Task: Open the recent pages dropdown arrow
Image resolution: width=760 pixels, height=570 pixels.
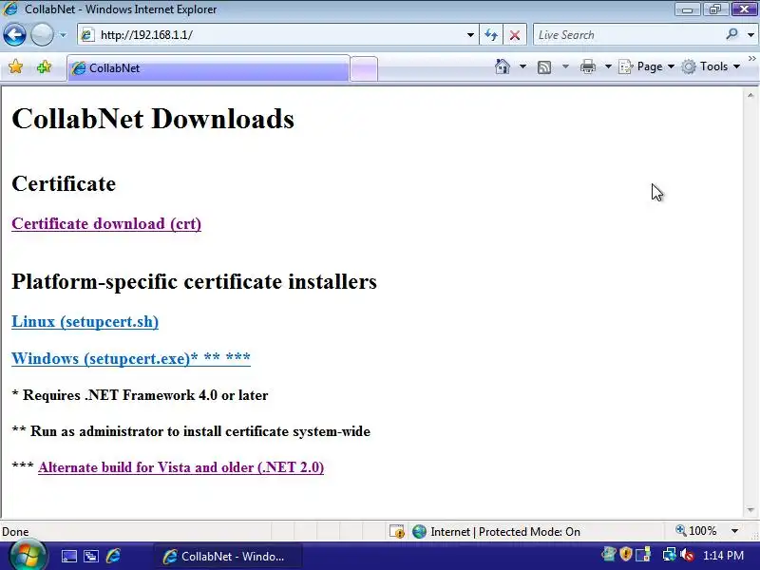Action: (x=63, y=35)
